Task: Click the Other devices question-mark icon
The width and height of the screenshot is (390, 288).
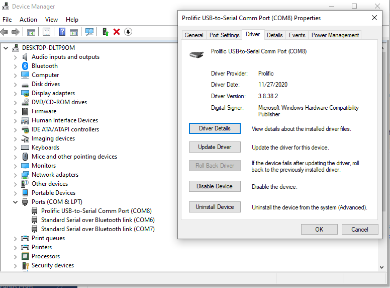Action: (25, 184)
